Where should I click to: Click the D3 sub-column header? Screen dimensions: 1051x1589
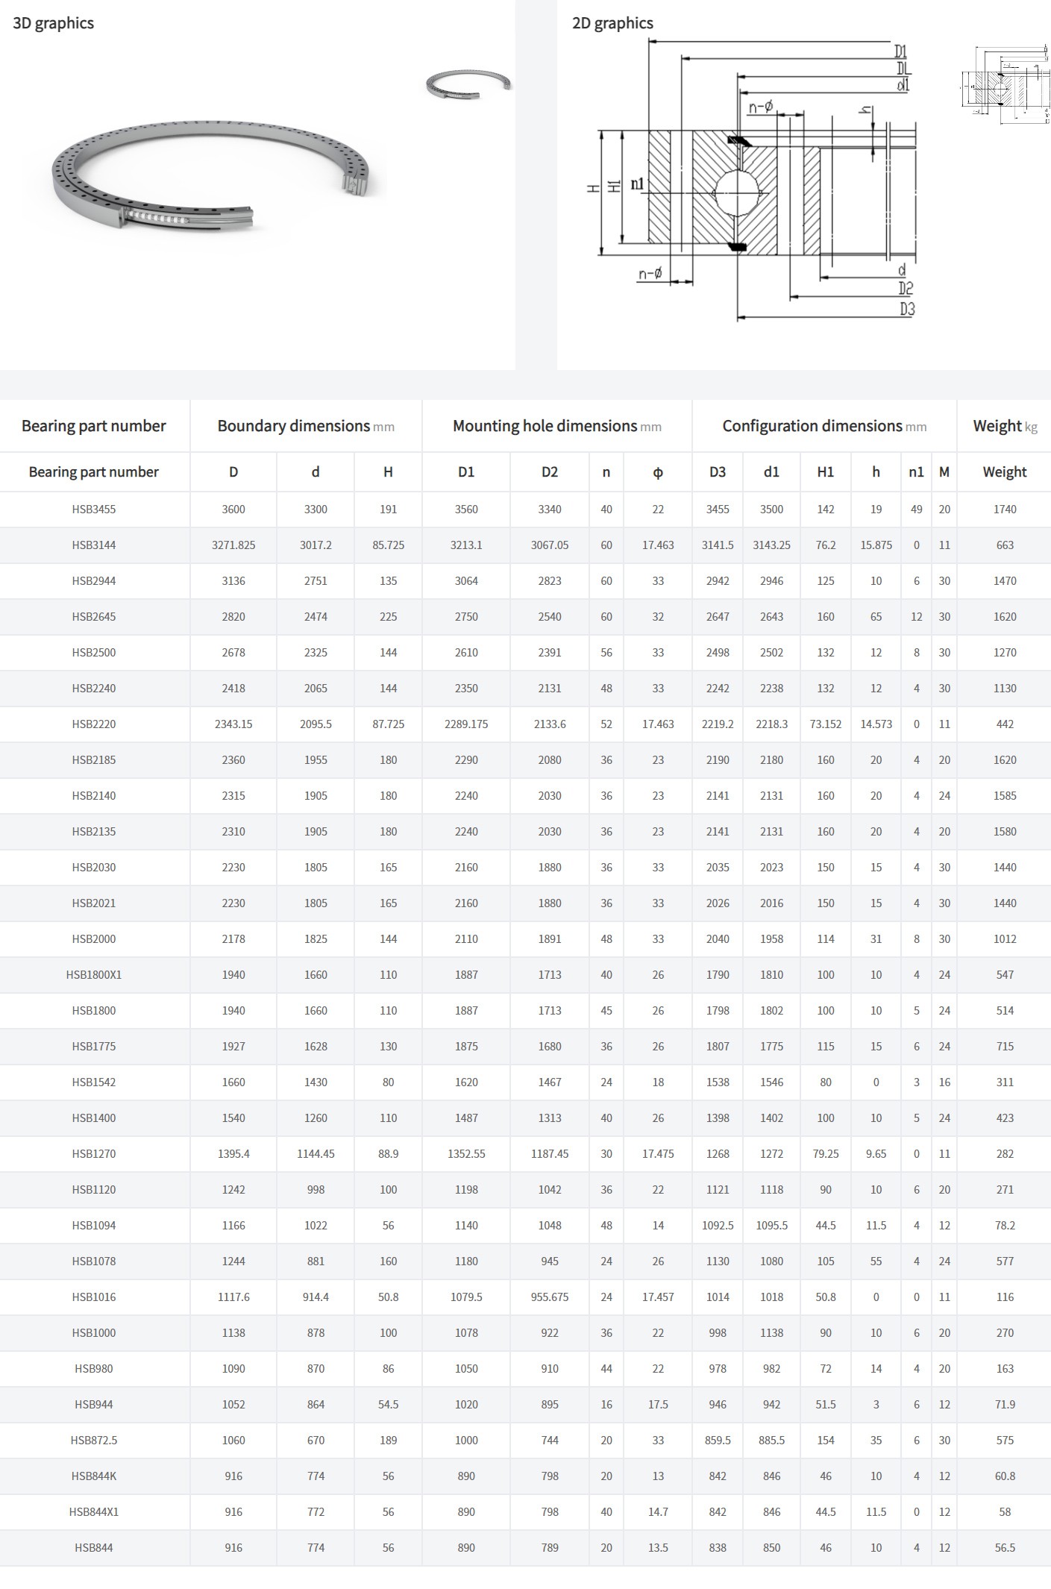point(717,472)
